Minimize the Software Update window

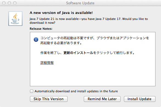9,3
